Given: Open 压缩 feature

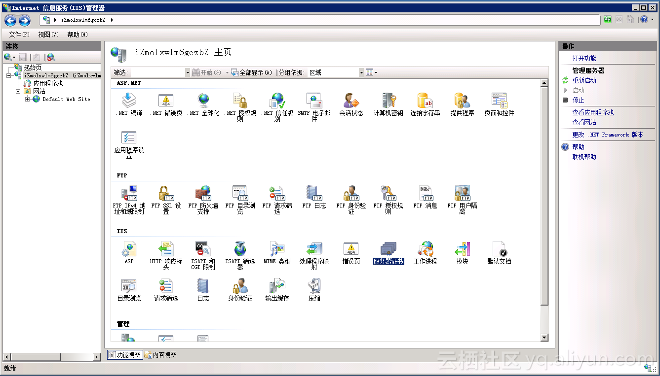Looking at the screenshot, I should point(314,289).
